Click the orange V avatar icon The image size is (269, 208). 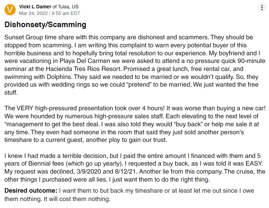10,10
